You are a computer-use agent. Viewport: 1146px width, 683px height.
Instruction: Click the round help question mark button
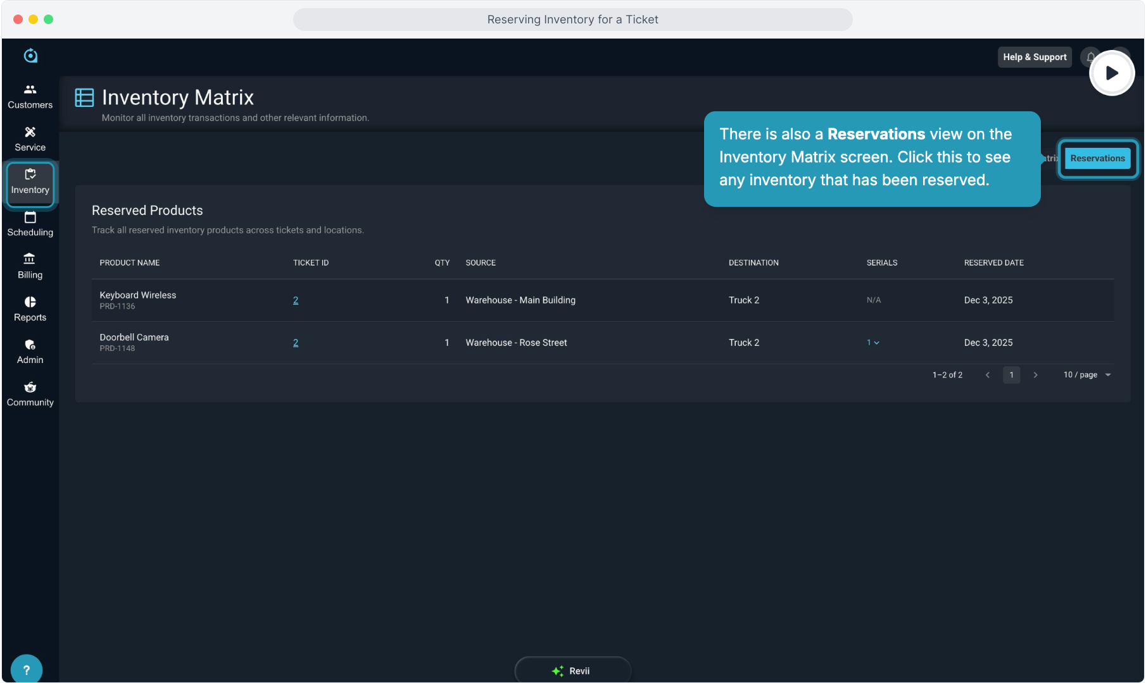pos(27,669)
